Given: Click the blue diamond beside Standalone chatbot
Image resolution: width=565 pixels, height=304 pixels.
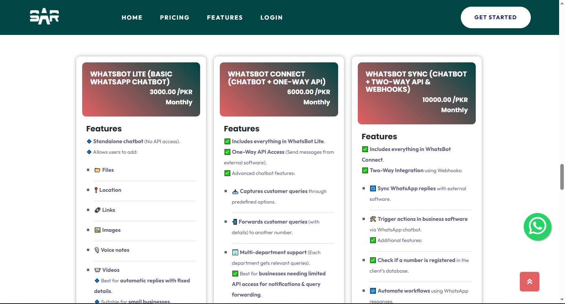Looking at the screenshot, I should point(89,141).
